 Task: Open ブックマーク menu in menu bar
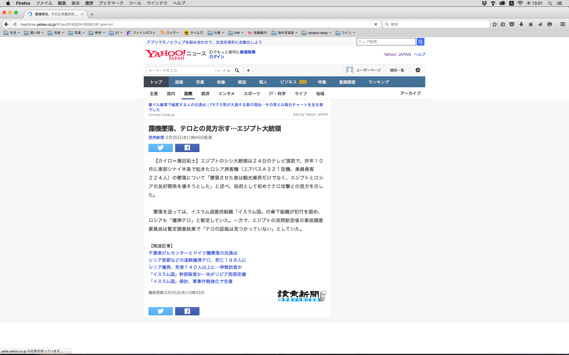[x=111, y=3]
